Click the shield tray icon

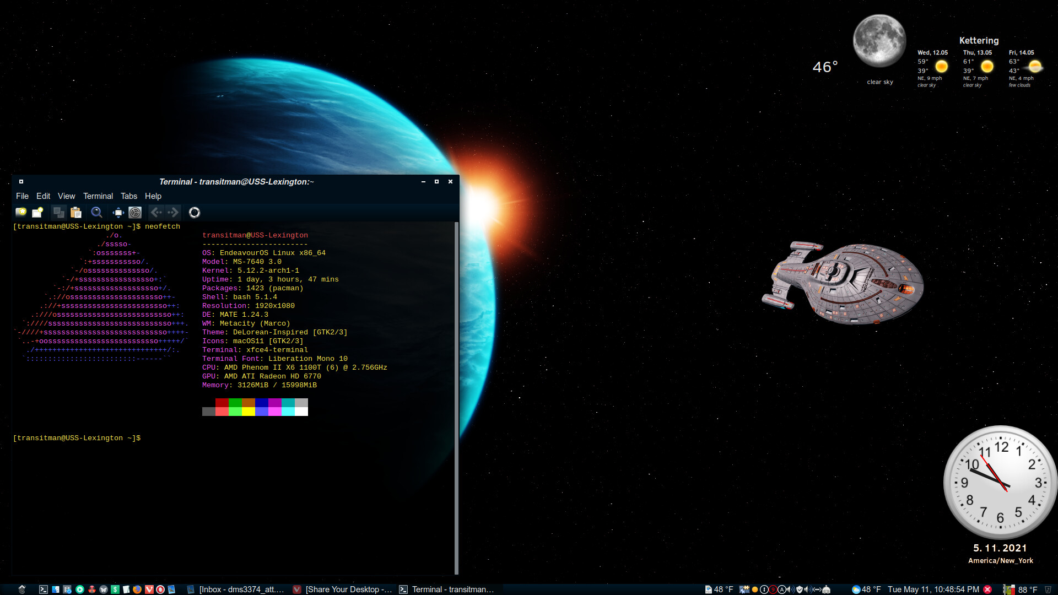[800, 589]
